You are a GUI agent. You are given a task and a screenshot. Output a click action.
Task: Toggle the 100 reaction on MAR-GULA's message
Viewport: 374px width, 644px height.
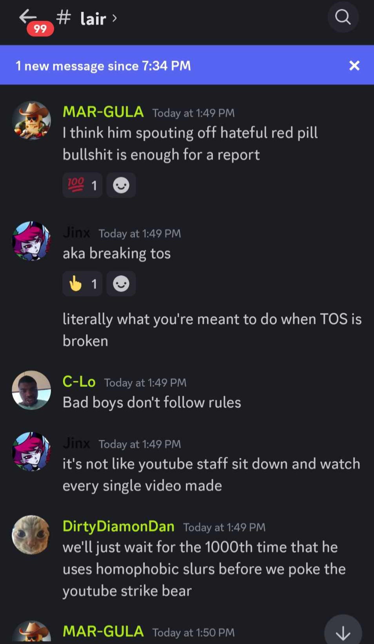click(82, 185)
